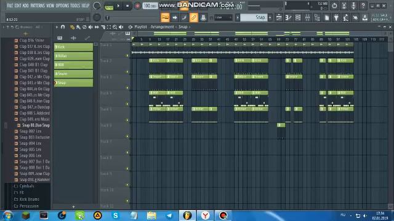
Task: Open the HELP menu
Action: (x=86, y=6)
